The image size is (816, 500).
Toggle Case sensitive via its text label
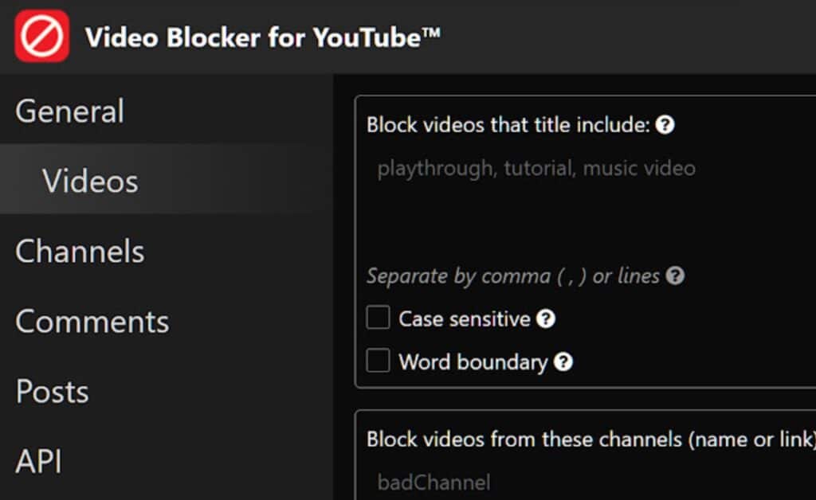tap(465, 319)
